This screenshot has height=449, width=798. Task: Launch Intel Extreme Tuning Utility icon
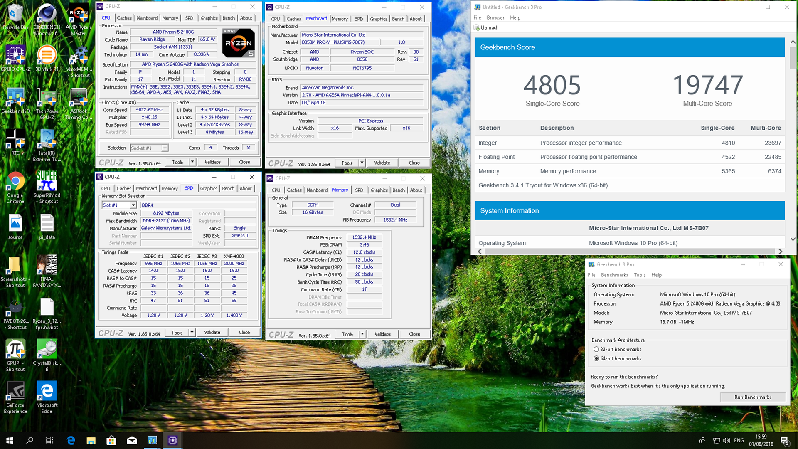47,146
